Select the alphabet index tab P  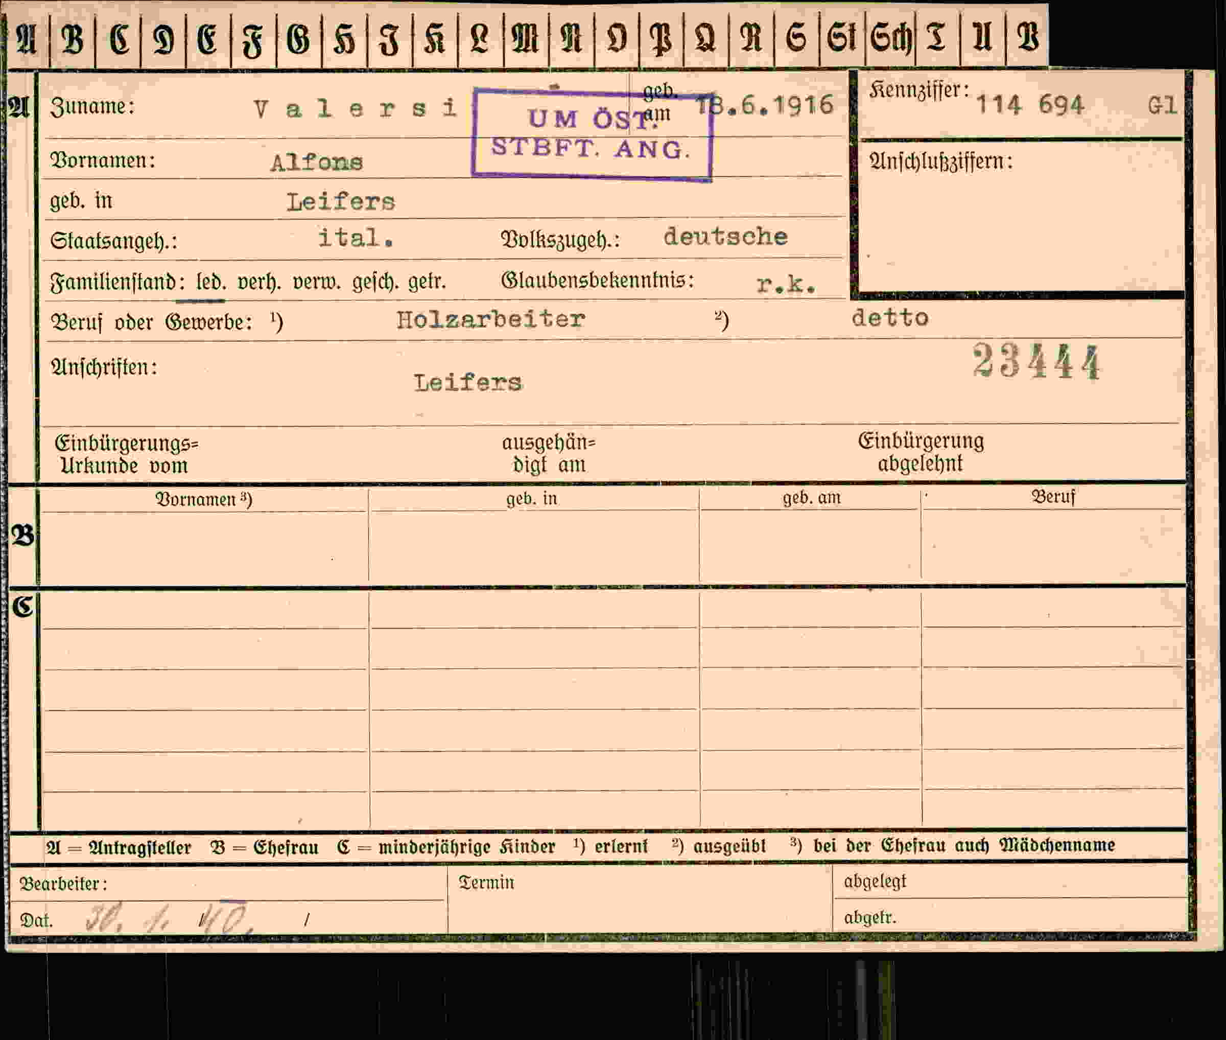(661, 38)
